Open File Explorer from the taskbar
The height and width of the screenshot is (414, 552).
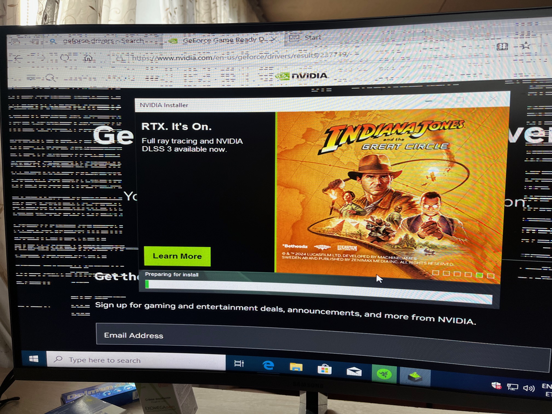[296, 367]
